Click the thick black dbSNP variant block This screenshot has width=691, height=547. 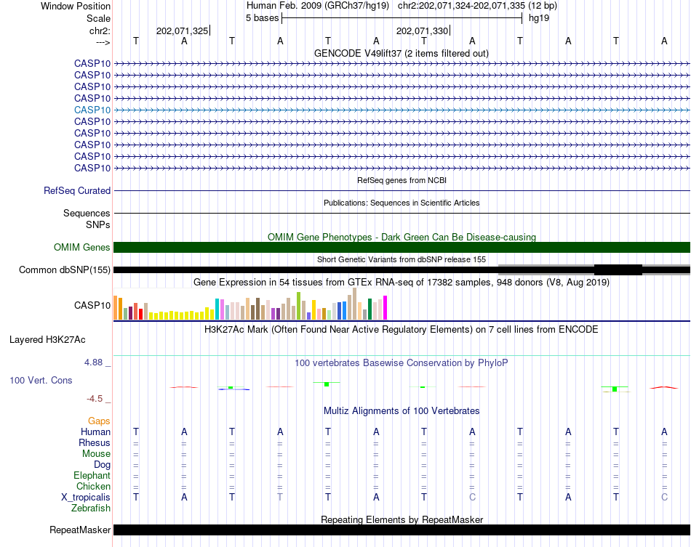pyautogui.click(x=618, y=270)
